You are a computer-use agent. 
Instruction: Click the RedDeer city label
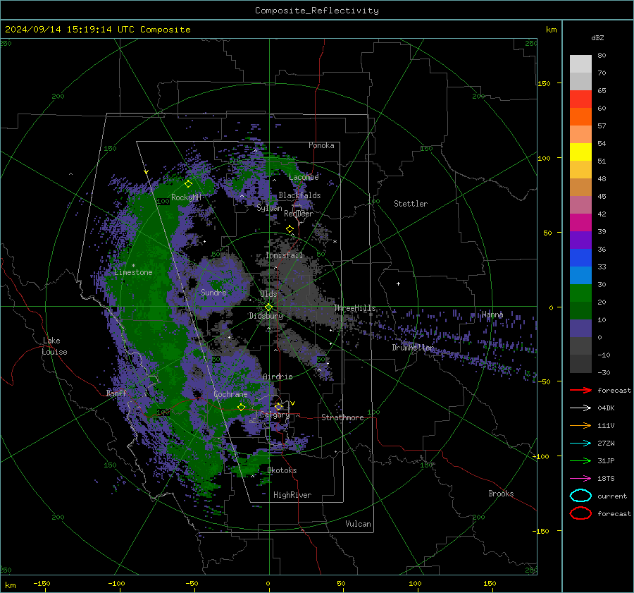(299, 214)
